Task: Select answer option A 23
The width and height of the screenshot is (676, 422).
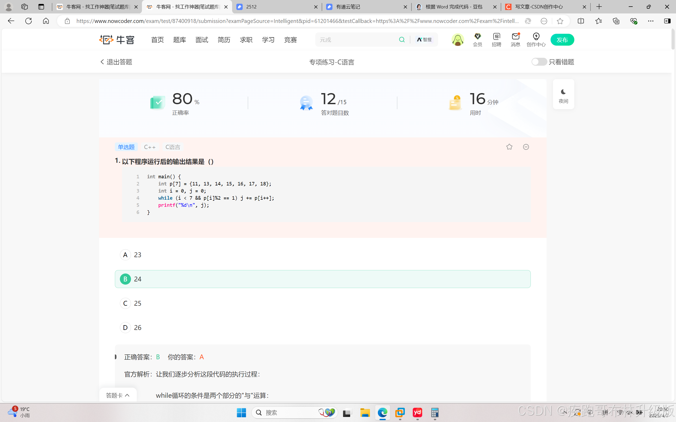Action: coord(125,255)
